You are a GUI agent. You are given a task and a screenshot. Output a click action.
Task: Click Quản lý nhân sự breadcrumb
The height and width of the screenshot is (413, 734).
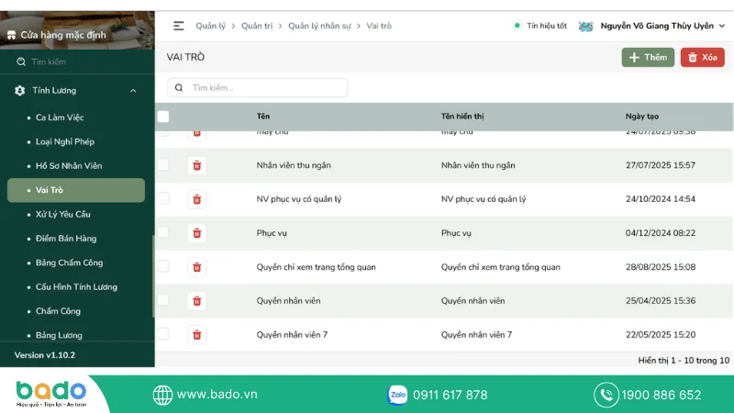click(x=319, y=26)
